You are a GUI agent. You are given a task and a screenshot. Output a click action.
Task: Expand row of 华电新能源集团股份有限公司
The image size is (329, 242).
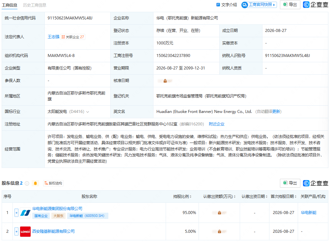[x=16, y=213]
